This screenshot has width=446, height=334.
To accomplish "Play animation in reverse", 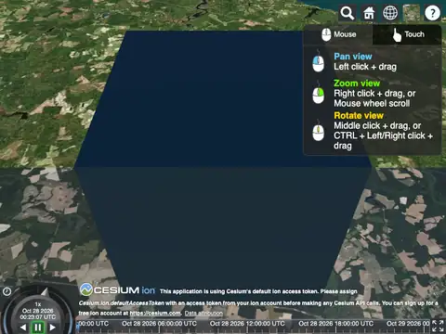I will 23,327.
